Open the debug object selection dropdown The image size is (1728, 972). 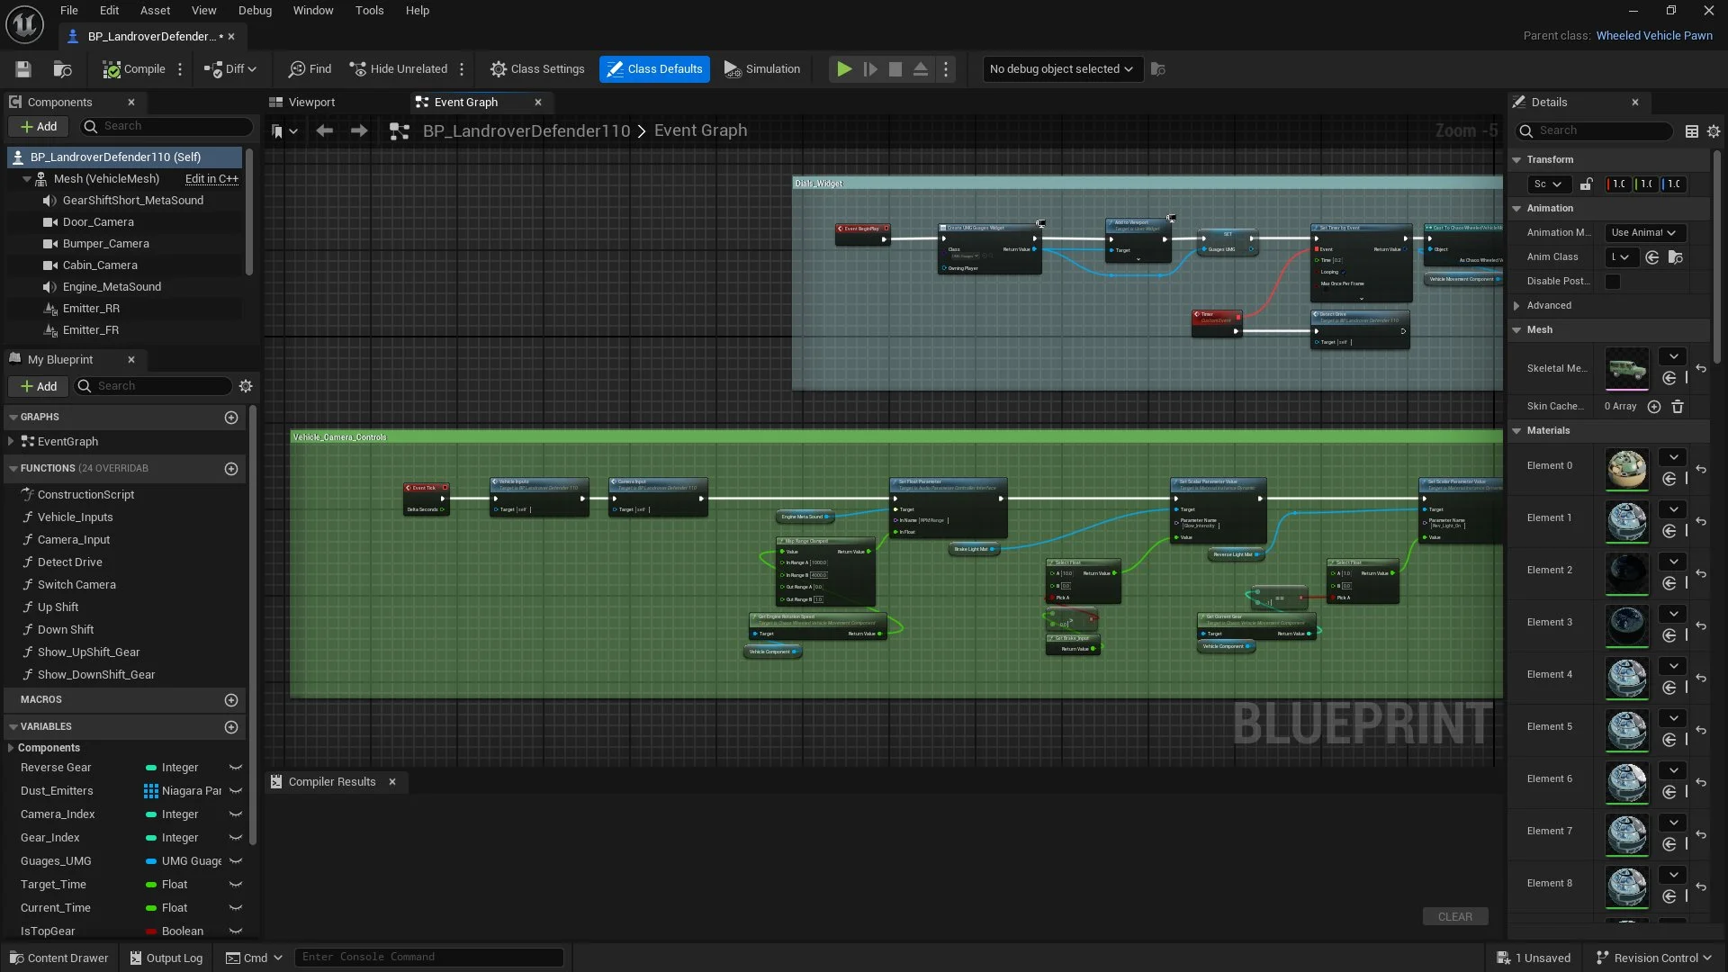1062,69
